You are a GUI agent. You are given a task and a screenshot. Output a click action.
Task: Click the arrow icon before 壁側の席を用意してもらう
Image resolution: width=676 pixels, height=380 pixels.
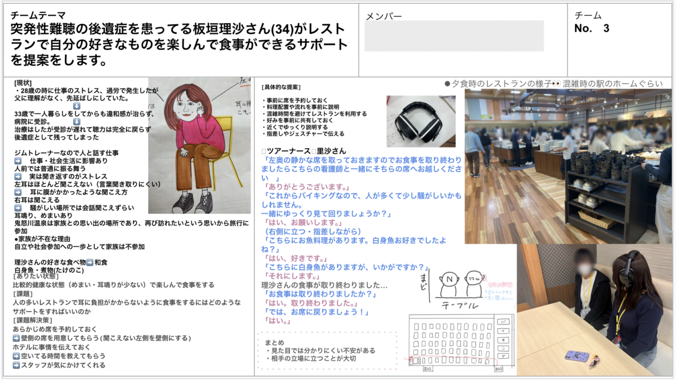click(16, 338)
